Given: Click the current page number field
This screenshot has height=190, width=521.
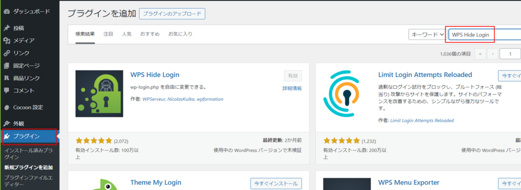Looking at the screenshot, I should (x=510, y=54).
